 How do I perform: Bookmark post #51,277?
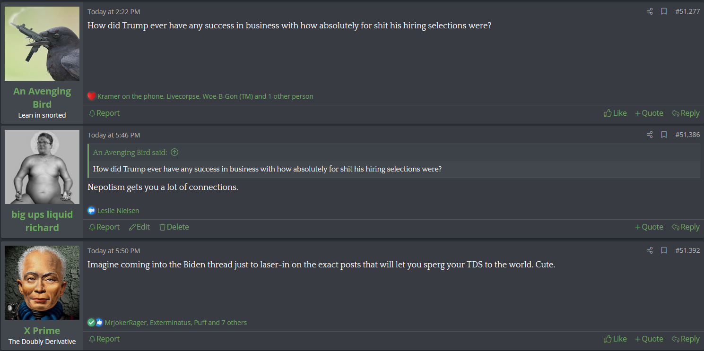664,11
